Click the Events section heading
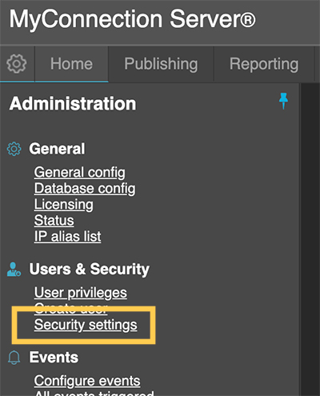Image resolution: width=320 pixels, height=396 pixels. 54,358
